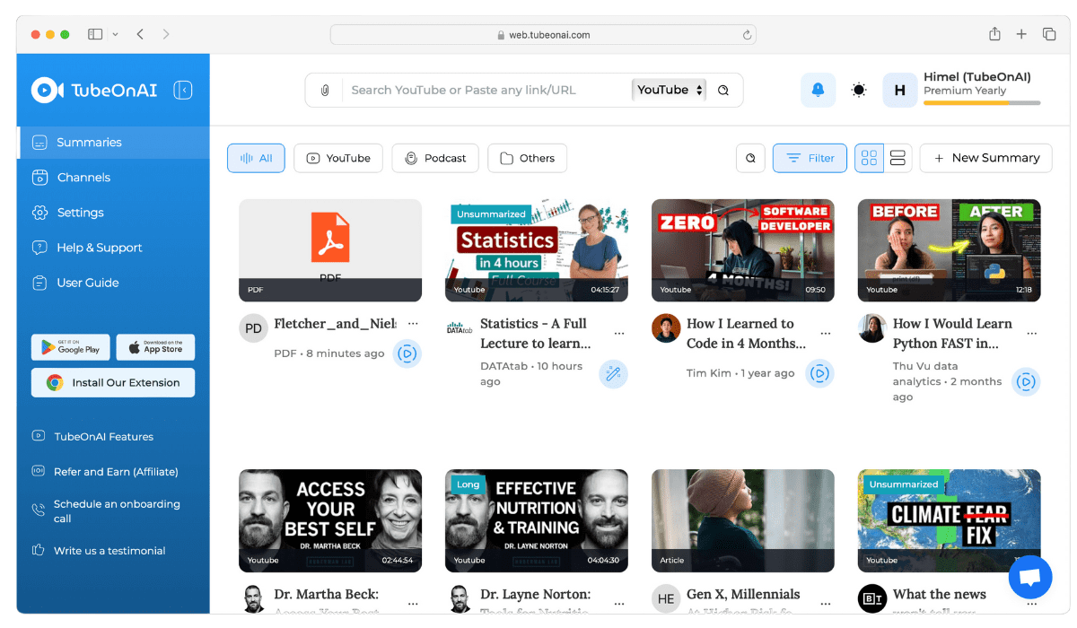Click the TubeOnAI logo
The height and width of the screenshot is (628, 1077).
pos(93,90)
